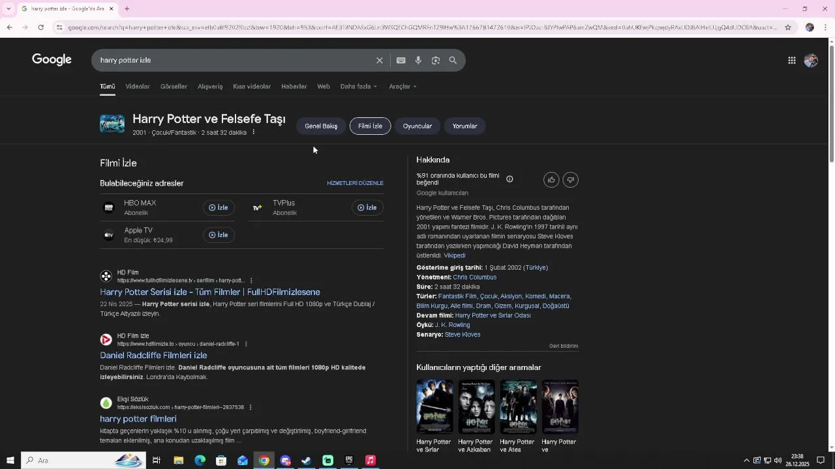Search by image with the Lens icon
The height and width of the screenshot is (469, 835).
click(x=436, y=61)
